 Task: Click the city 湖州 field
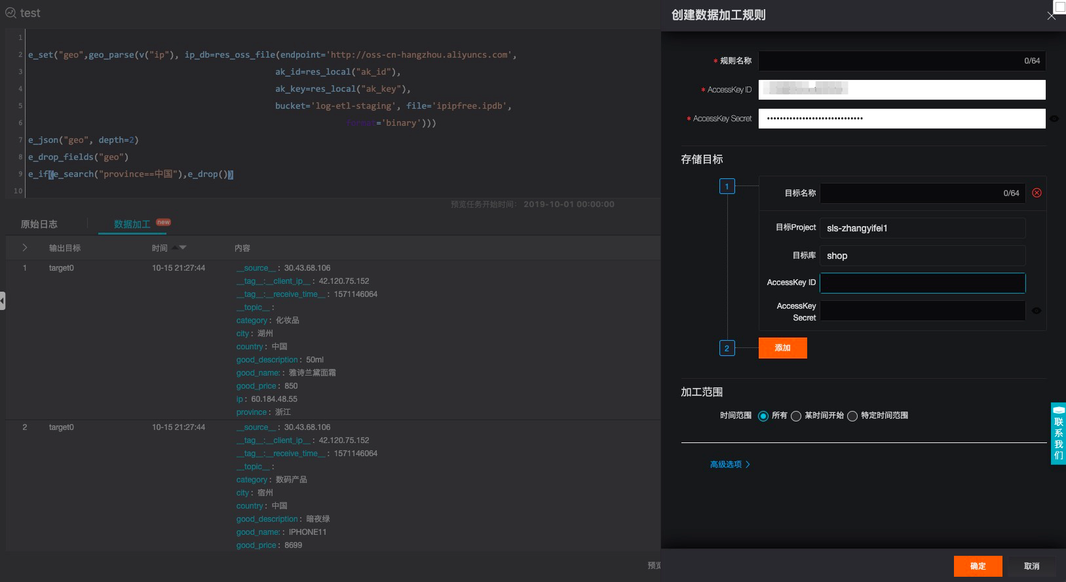coord(255,334)
